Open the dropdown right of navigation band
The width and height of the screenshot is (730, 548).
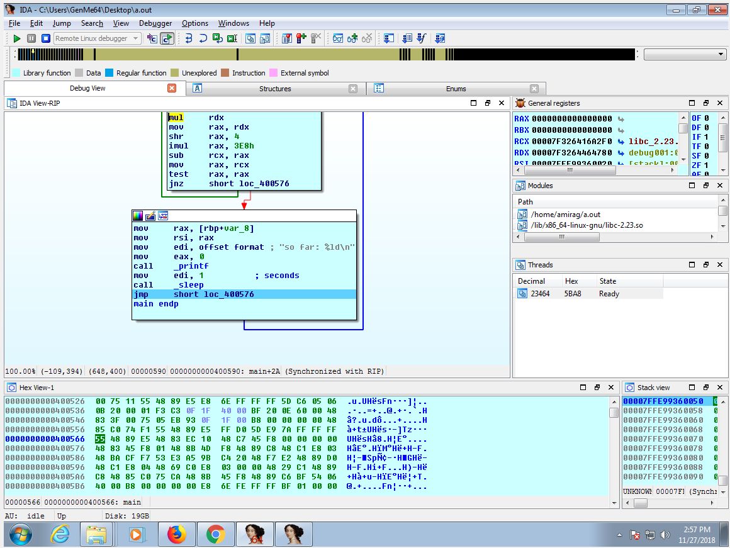[685, 55]
